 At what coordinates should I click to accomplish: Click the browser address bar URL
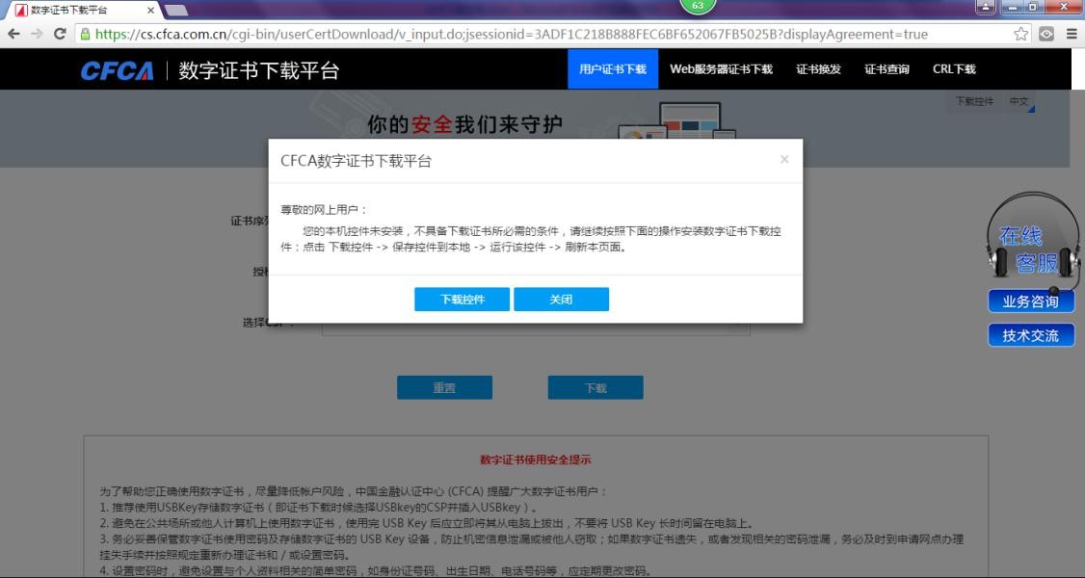[x=512, y=34]
